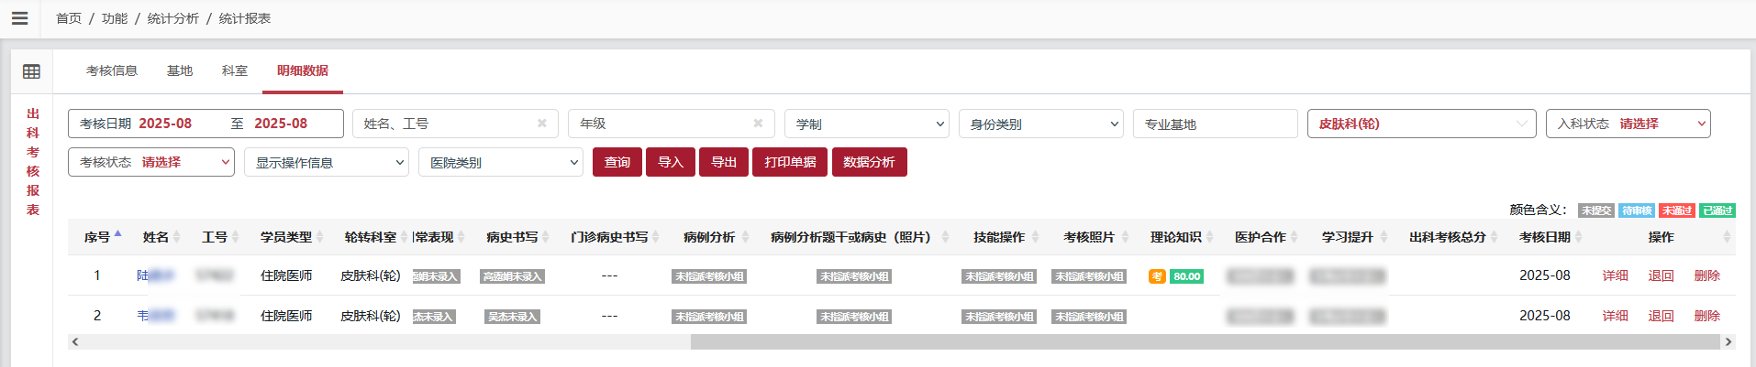Sort by 轮转科室 column arrows
1756x367 pixels.
[x=404, y=237]
